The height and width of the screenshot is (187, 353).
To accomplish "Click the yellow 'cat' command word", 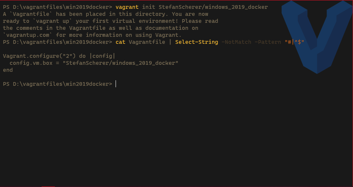I will pyautogui.click(x=120, y=42).
